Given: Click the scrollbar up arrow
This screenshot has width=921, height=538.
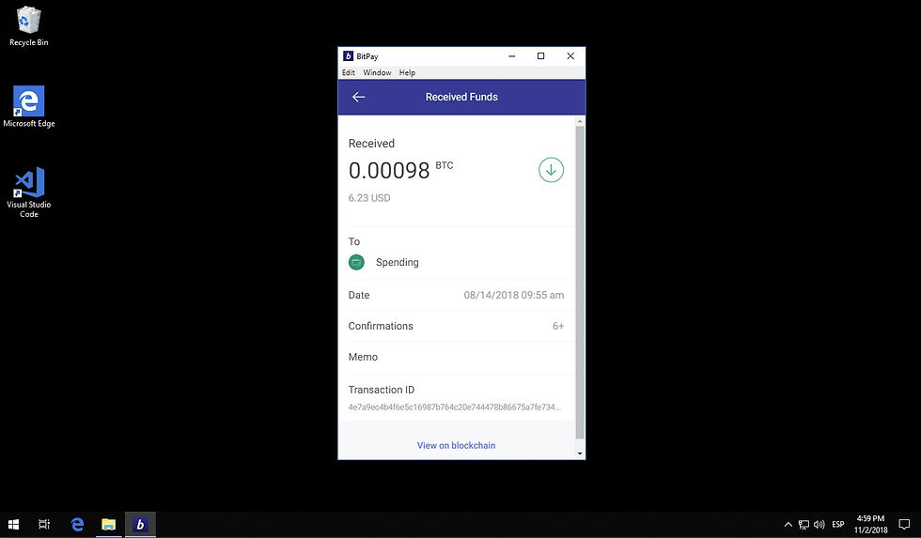Looking at the screenshot, I should 580,121.
